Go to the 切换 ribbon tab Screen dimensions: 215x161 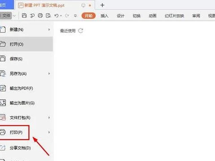pyautogui.click(x=136, y=16)
